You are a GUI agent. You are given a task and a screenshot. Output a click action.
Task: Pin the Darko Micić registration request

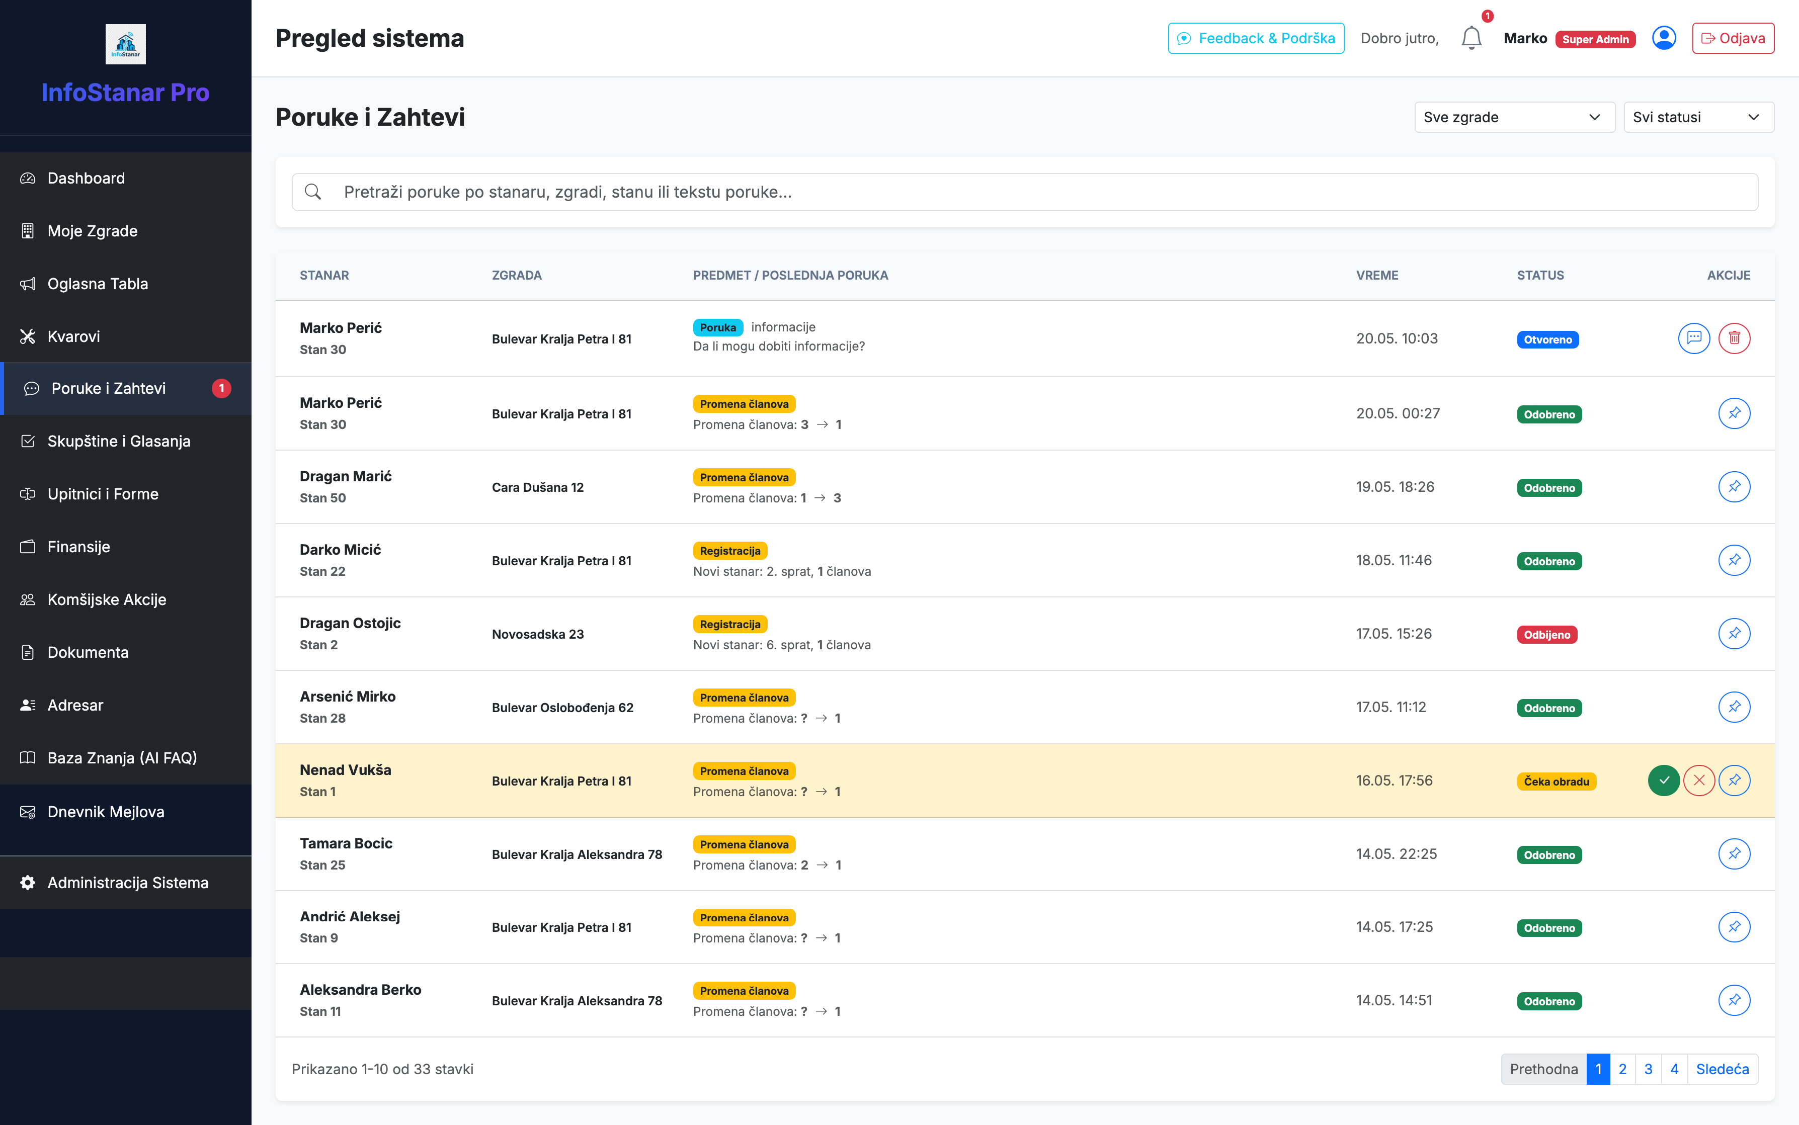[1734, 560]
